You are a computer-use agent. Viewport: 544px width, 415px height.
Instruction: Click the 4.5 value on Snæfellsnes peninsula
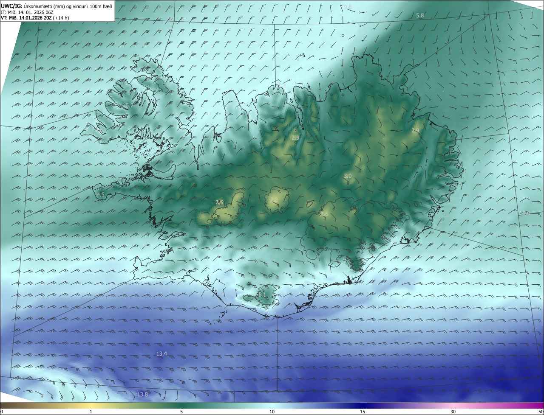point(101,195)
